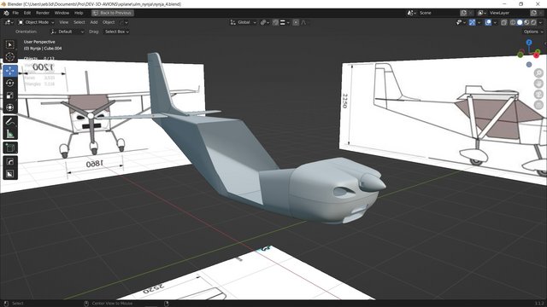Image resolution: width=547 pixels, height=307 pixels.
Task: Toggle X-ray mode
Action: point(503,22)
